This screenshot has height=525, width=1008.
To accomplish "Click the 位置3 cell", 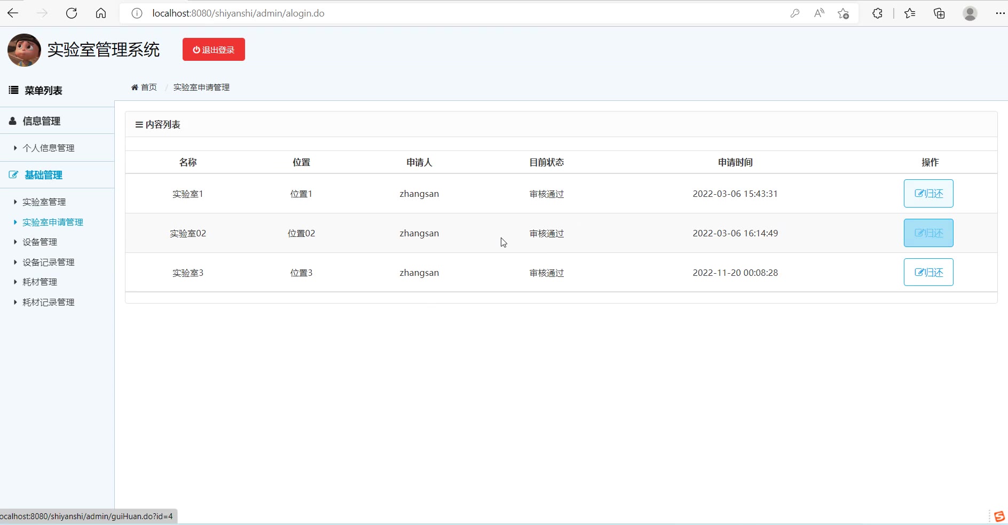I will [302, 273].
